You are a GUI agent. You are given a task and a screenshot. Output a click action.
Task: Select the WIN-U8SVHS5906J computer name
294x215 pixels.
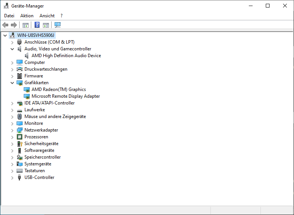pyautogui.click(x=36, y=35)
